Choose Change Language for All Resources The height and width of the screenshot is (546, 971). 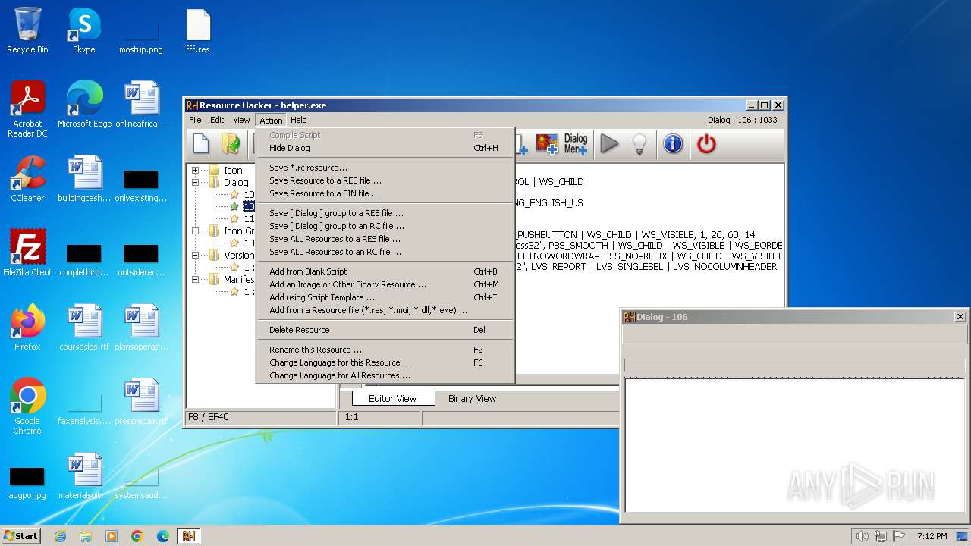pyautogui.click(x=385, y=375)
